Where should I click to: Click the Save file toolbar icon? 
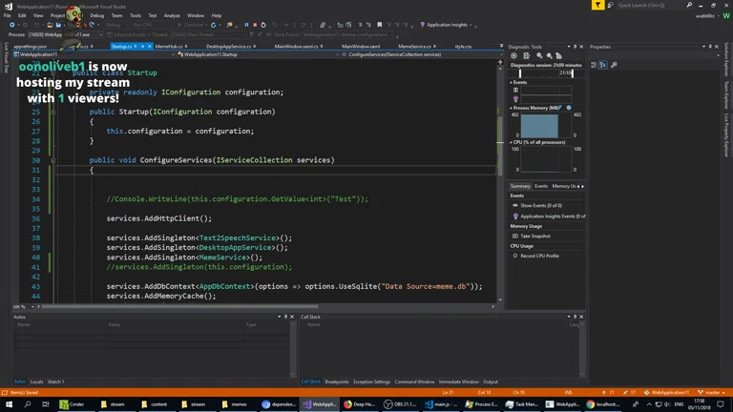[x=58, y=25]
